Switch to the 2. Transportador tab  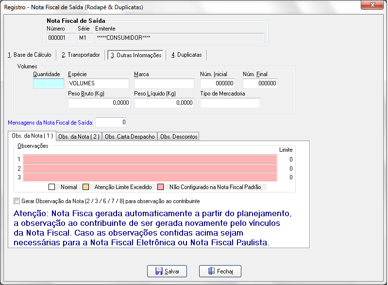click(81, 55)
